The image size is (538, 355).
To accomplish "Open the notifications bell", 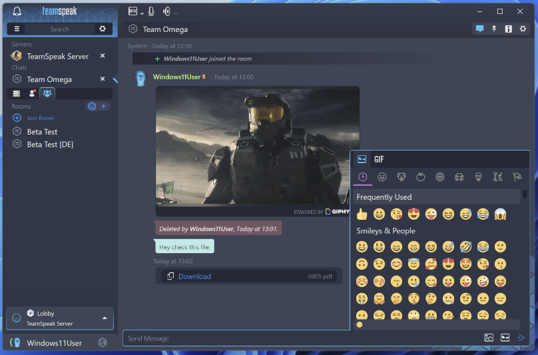I will [x=17, y=11].
